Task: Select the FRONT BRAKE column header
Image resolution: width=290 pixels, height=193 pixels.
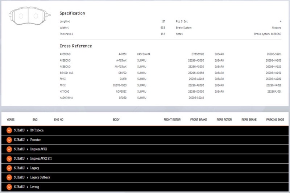Action: (198, 120)
